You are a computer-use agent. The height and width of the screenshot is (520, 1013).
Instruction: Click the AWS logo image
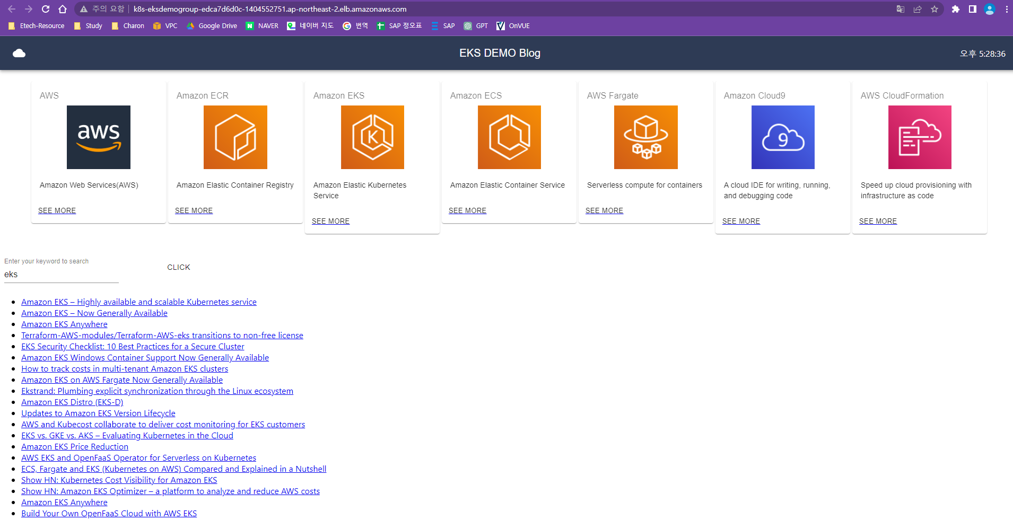coord(99,137)
